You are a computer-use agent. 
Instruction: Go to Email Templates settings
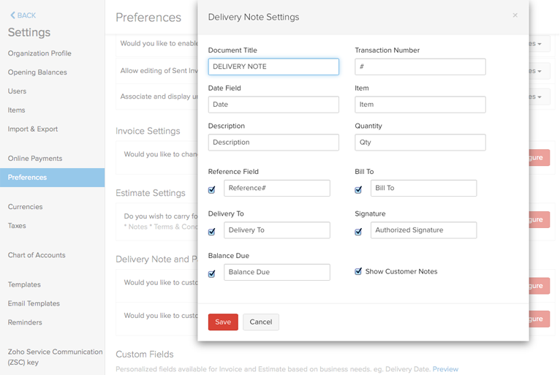[x=34, y=303]
